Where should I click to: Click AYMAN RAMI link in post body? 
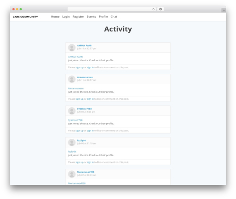[76, 57]
